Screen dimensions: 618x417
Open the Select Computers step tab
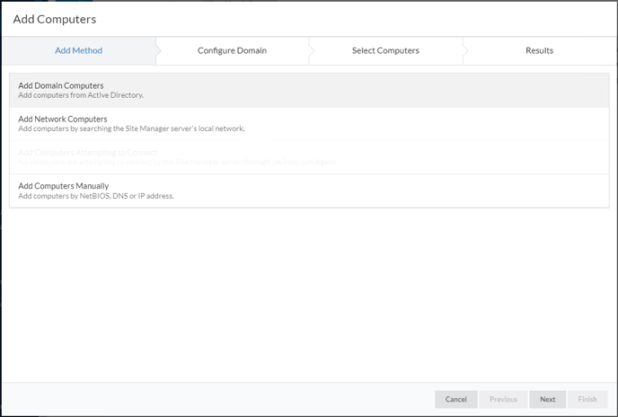[385, 50]
